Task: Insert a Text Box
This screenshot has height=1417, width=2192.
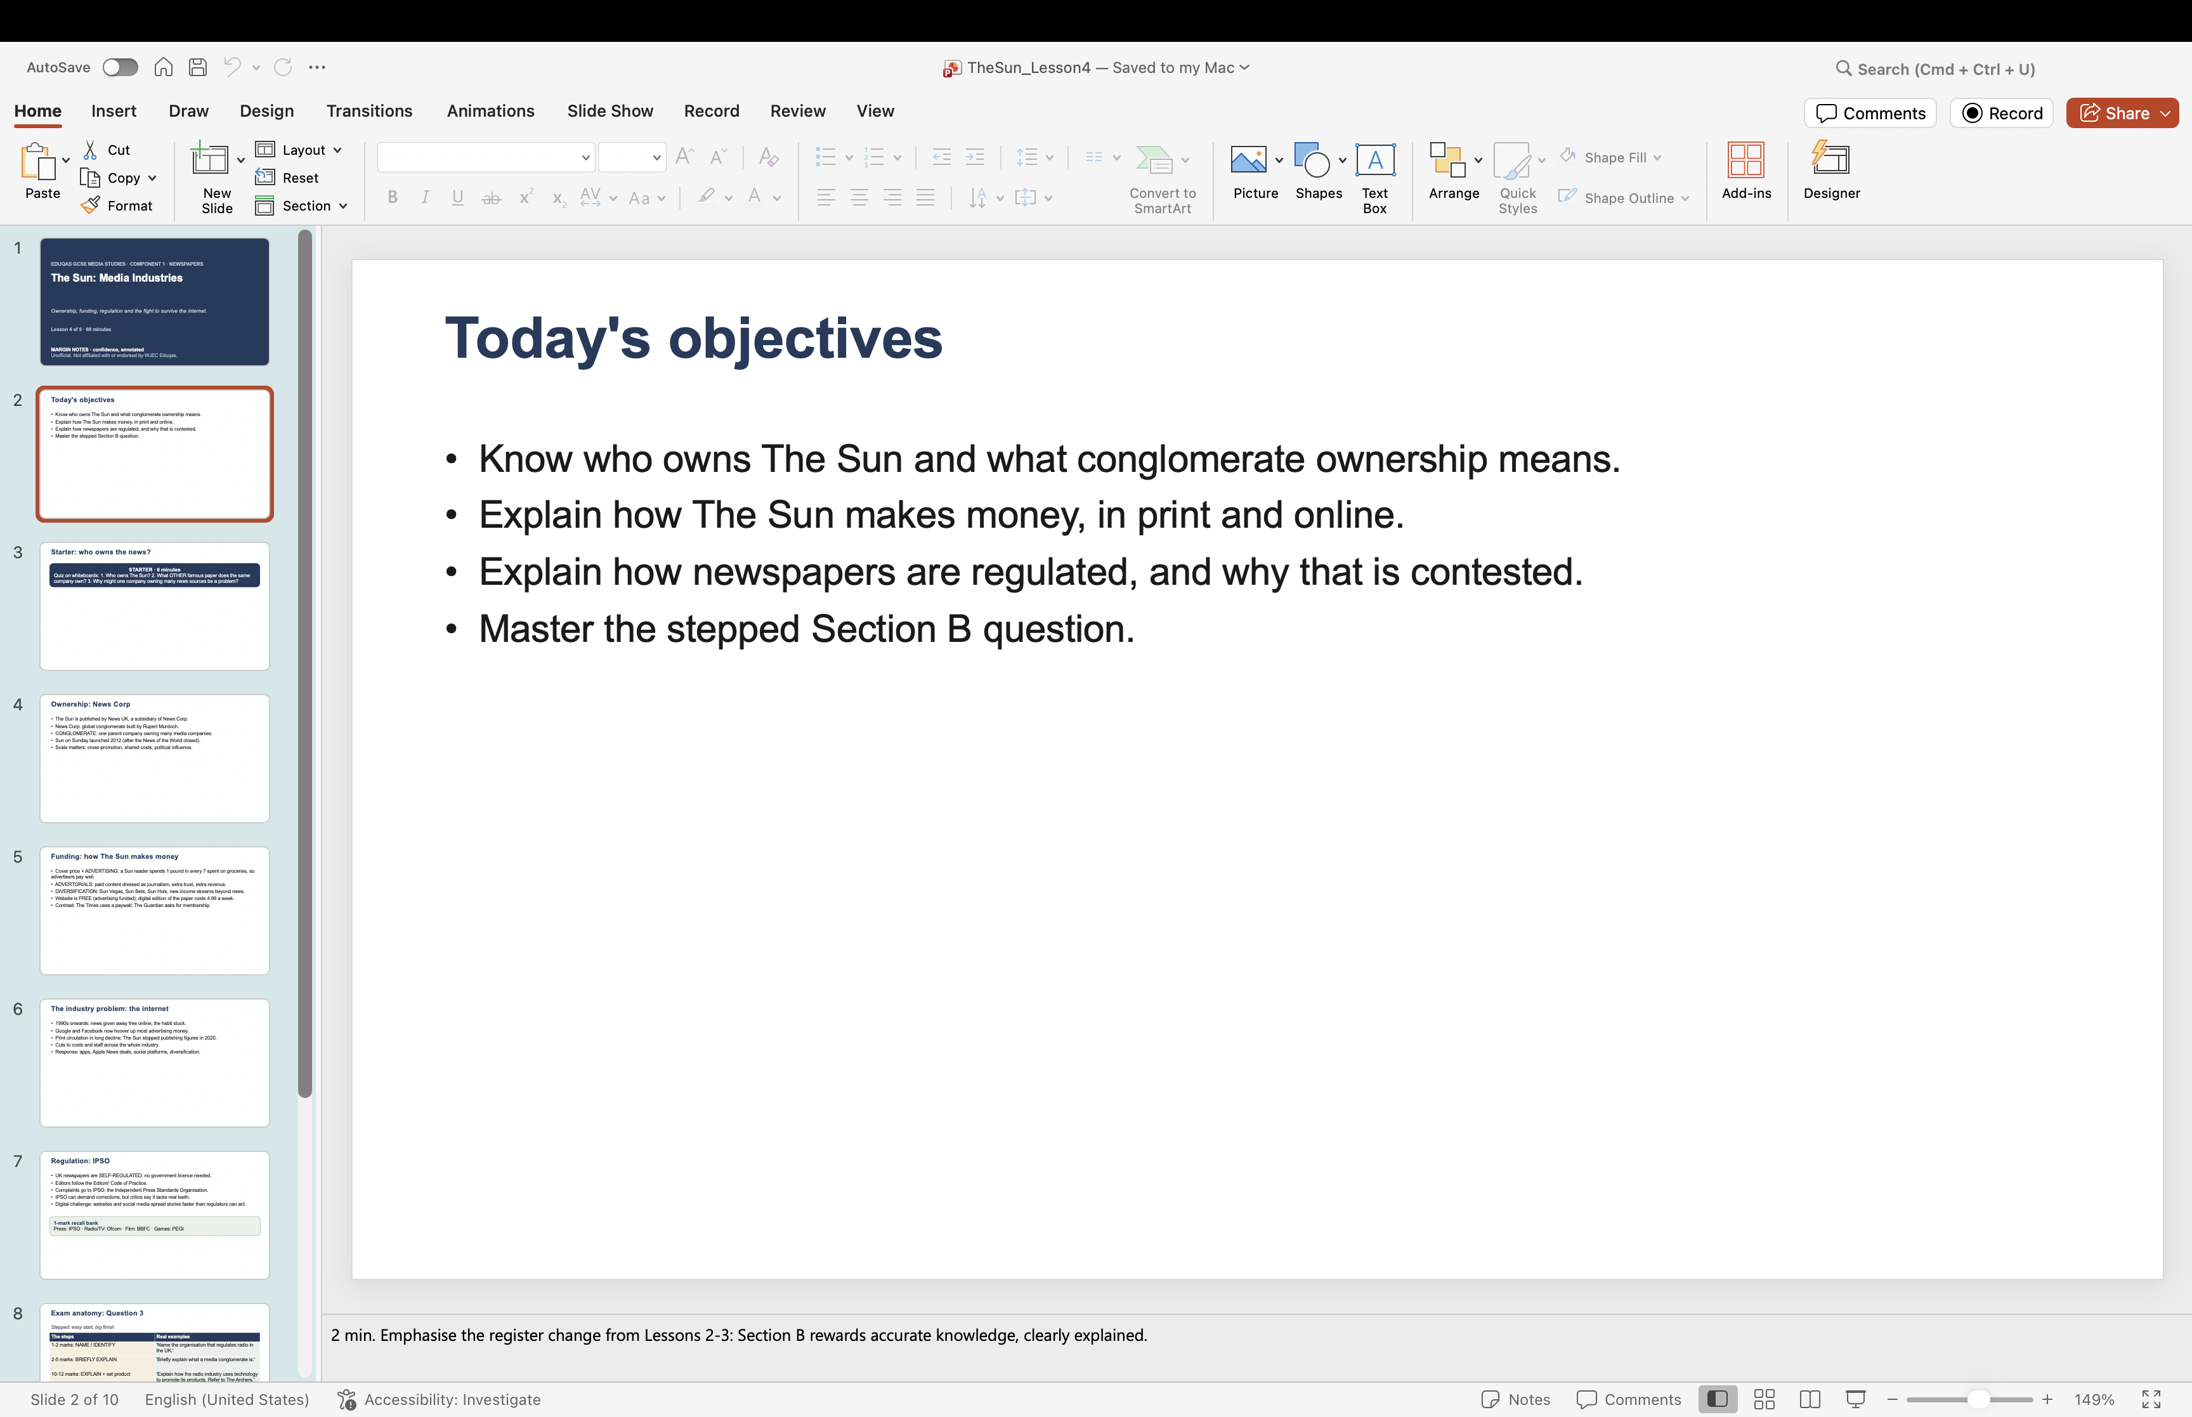Action: (1375, 178)
